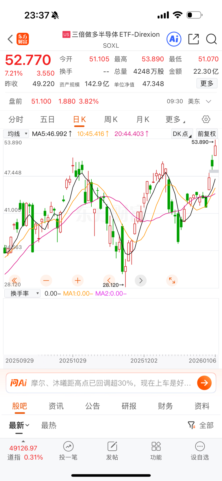Tap the back arrow icon
The height and width of the screenshot is (481, 222).
(x=10, y=39)
